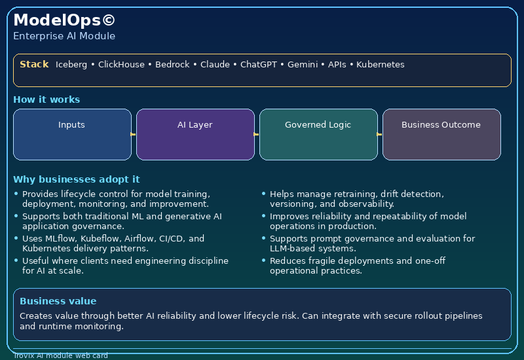
Task: Click the bullet mentioning MLflow and Kubeflow
Action: (x=113, y=243)
